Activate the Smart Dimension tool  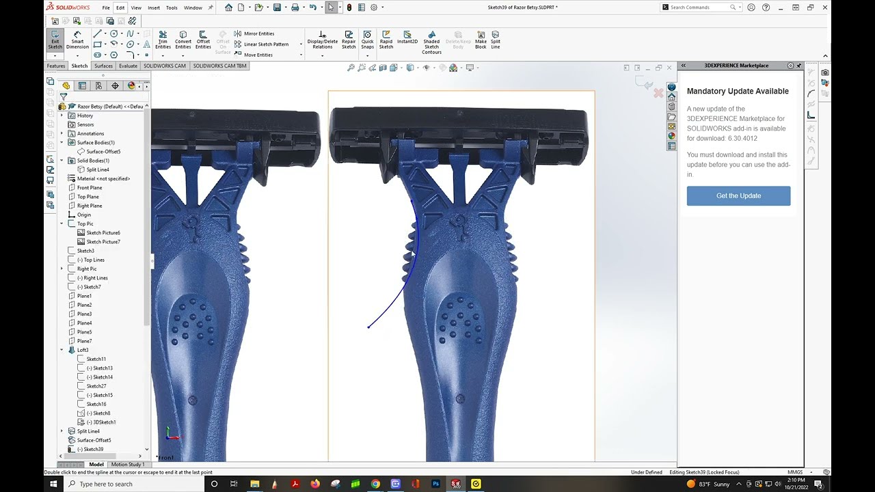coord(77,40)
